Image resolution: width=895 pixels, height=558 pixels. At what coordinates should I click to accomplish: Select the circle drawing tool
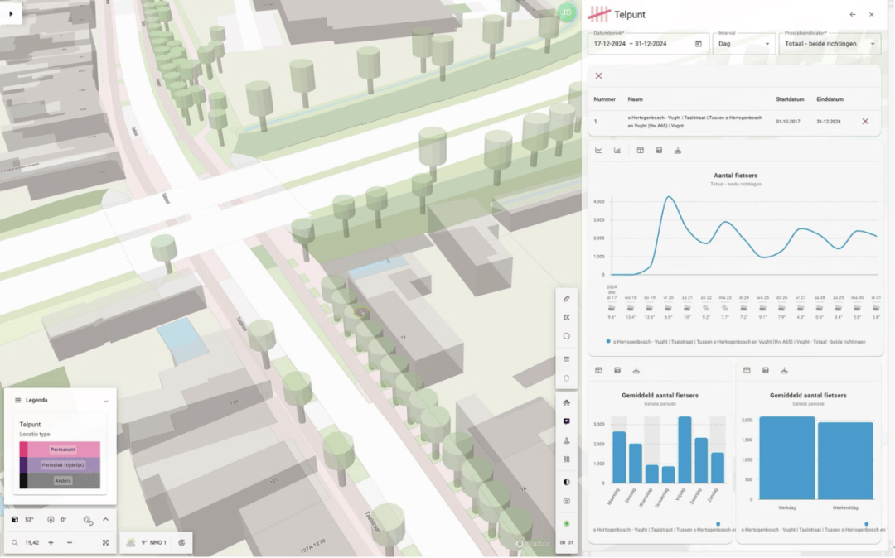pyautogui.click(x=567, y=336)
